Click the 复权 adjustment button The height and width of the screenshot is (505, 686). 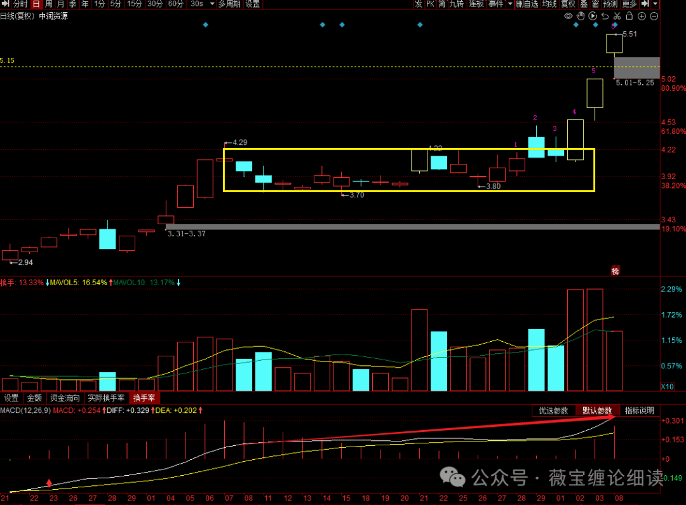tap(568, 4)
